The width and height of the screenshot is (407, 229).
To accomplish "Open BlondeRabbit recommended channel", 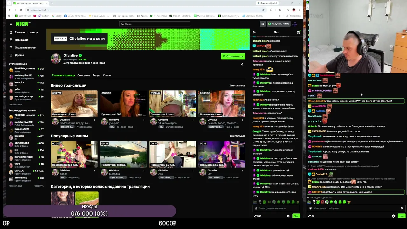I will [x=26, y=144].
